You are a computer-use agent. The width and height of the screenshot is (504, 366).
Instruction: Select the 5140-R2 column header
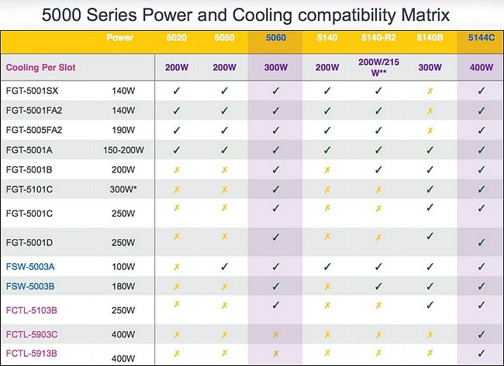(x=378, y=37)
